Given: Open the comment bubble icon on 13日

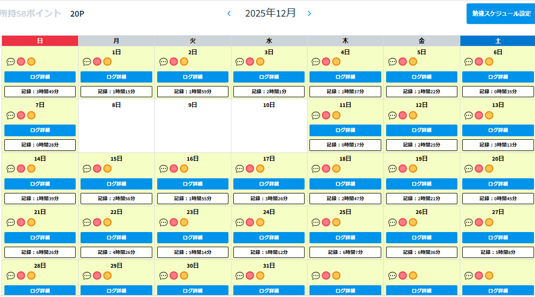Looking at the screenshot, I should point(469,115).
